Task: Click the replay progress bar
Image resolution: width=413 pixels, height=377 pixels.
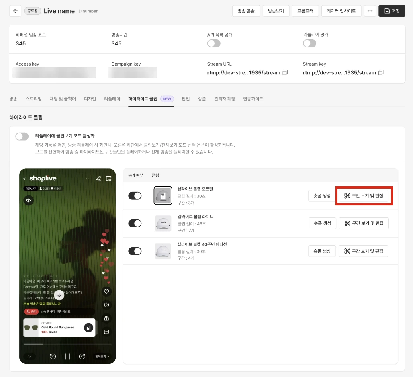Action: [x=67, y=344]
